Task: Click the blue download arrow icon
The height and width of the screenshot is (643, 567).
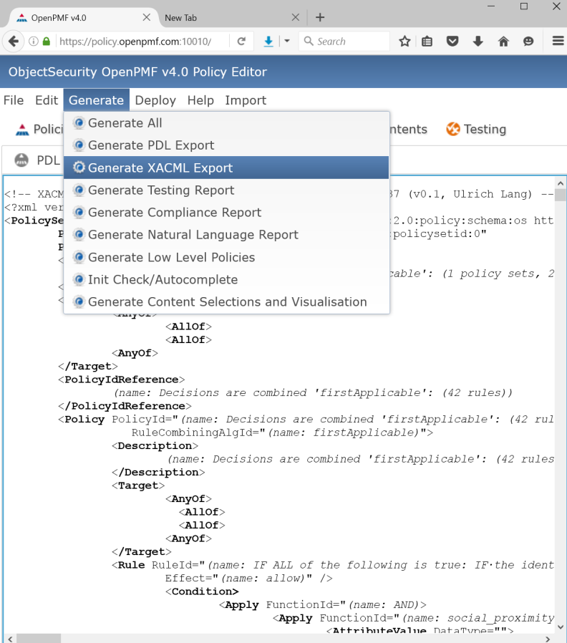Action: click(268, 42)
